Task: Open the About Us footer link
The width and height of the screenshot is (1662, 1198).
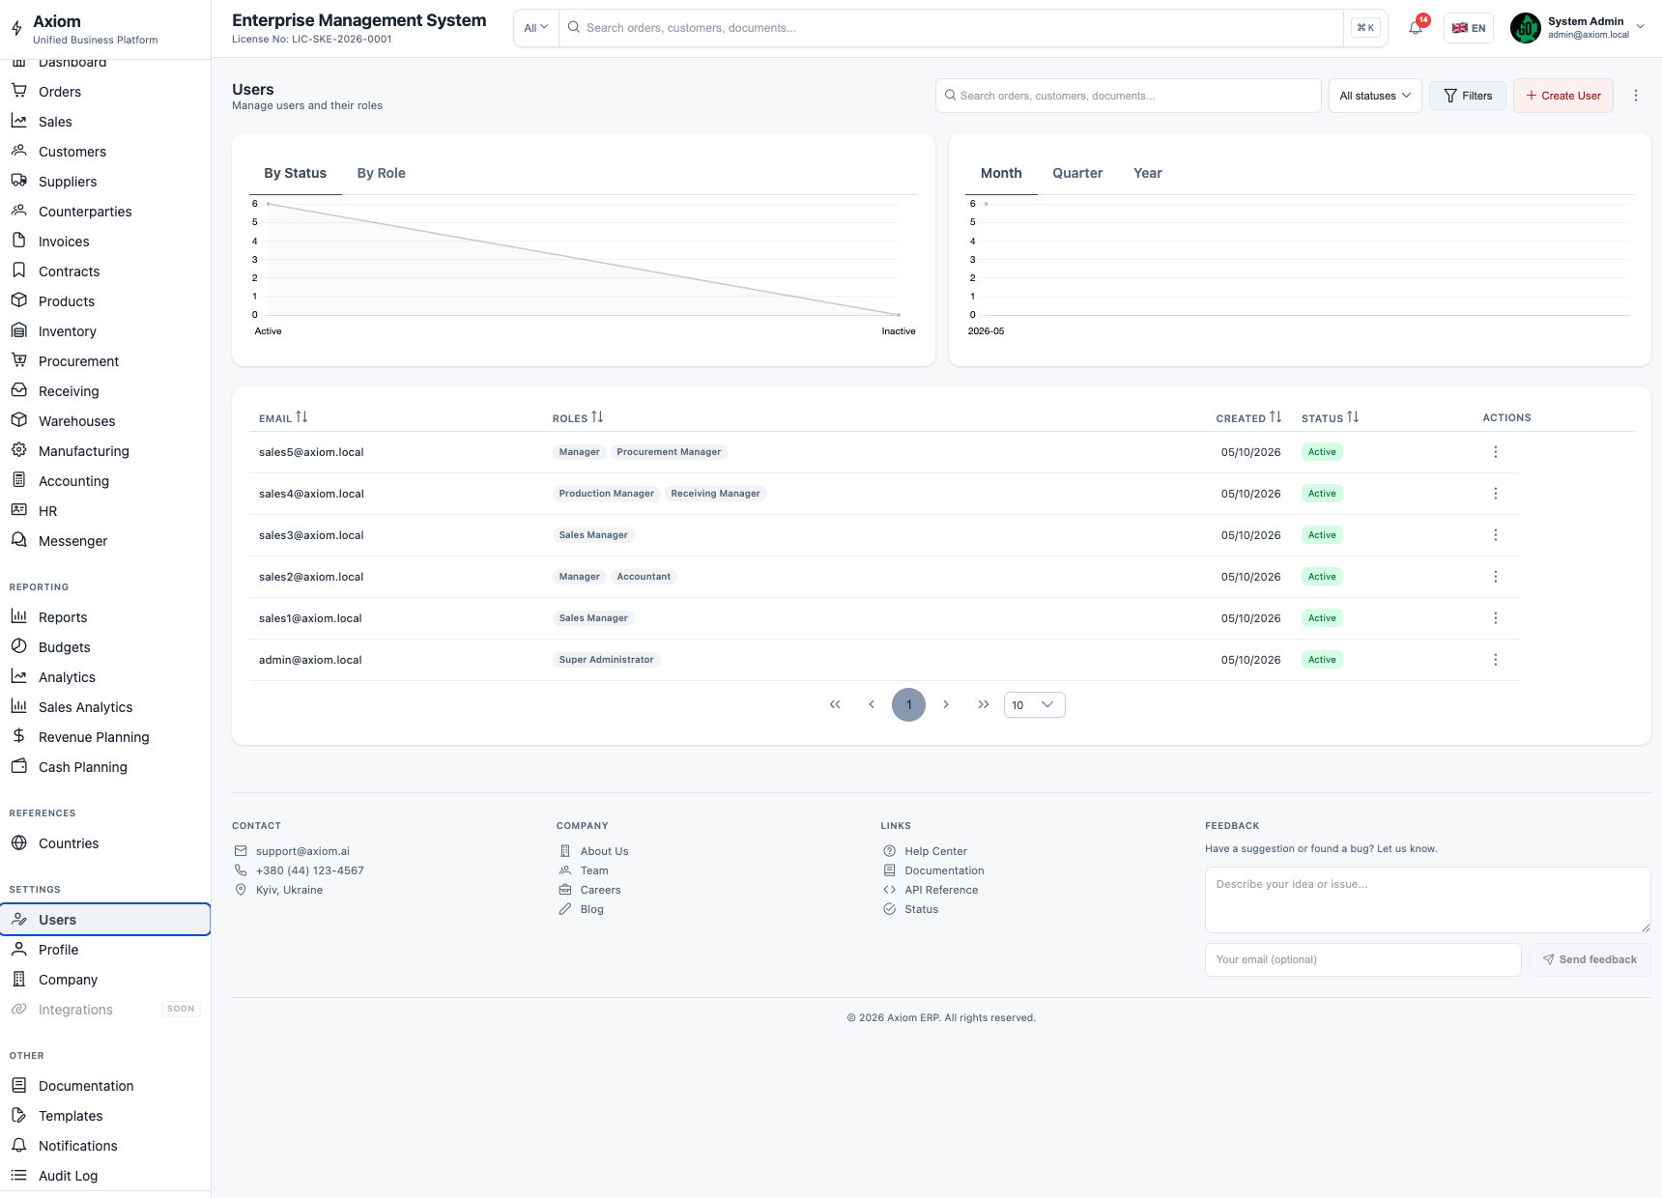Action: 604,851
